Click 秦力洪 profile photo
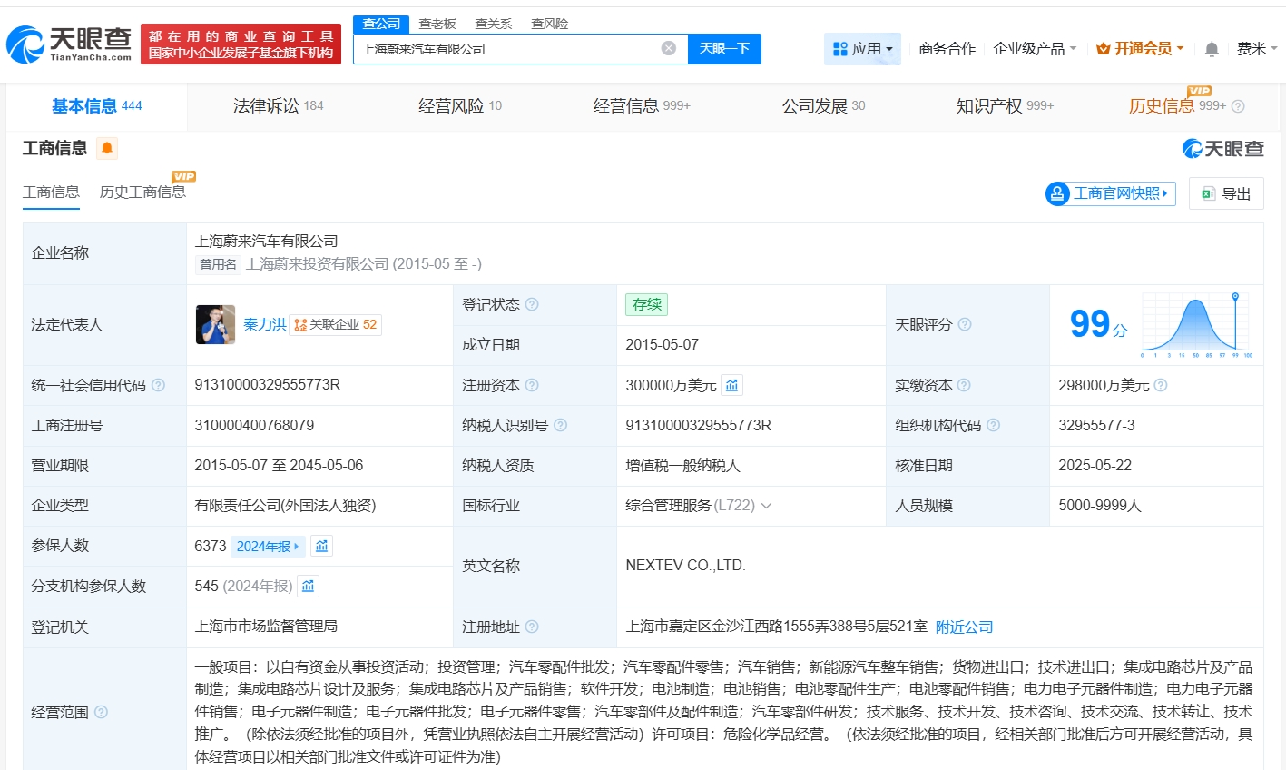Image resolution: width=1286 pixels, height=770 pixels. pos(216,324)
